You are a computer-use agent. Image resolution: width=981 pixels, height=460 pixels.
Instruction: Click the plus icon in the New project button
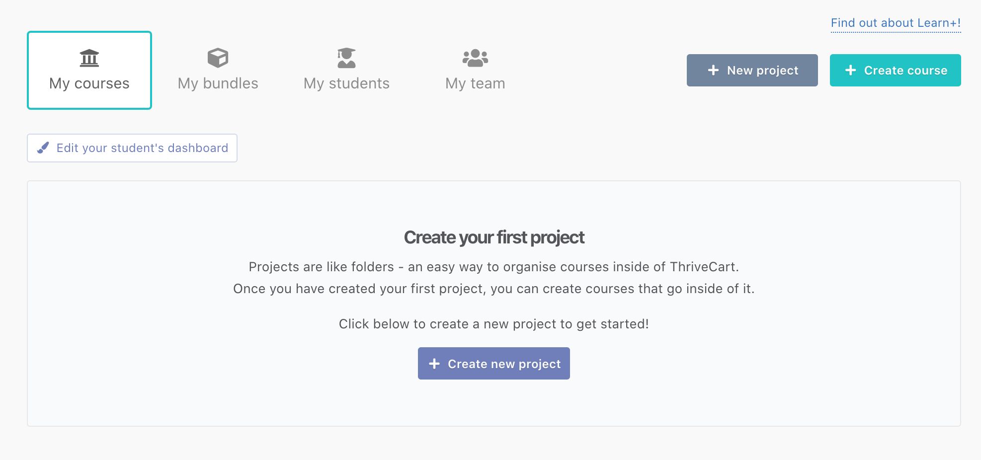click(713, 70)
